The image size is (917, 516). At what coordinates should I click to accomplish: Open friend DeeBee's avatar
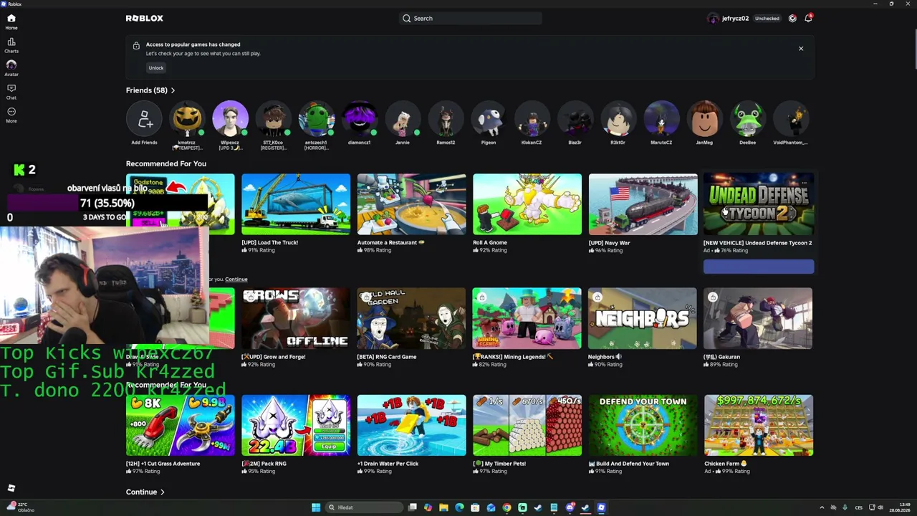[747, 120]
